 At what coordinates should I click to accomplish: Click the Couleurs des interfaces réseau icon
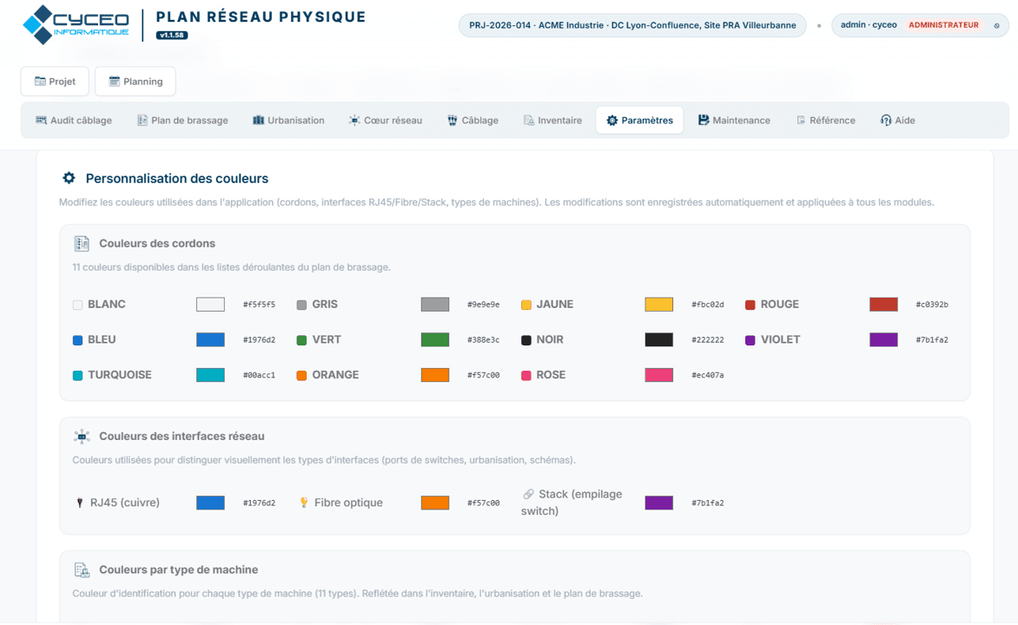tap(82, 436)
